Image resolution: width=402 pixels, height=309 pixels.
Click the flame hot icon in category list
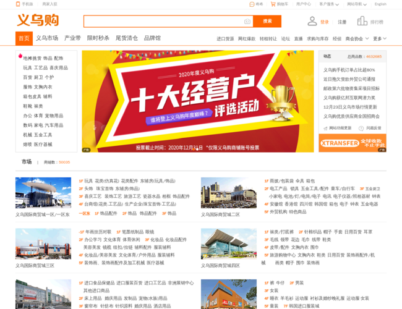click(x=20, y=56)
